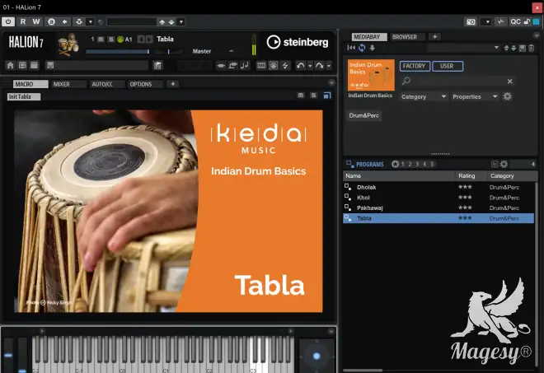The image size is (544, 373).
Task: Click the QC lock icon
Action: click(x=527, y=21)
